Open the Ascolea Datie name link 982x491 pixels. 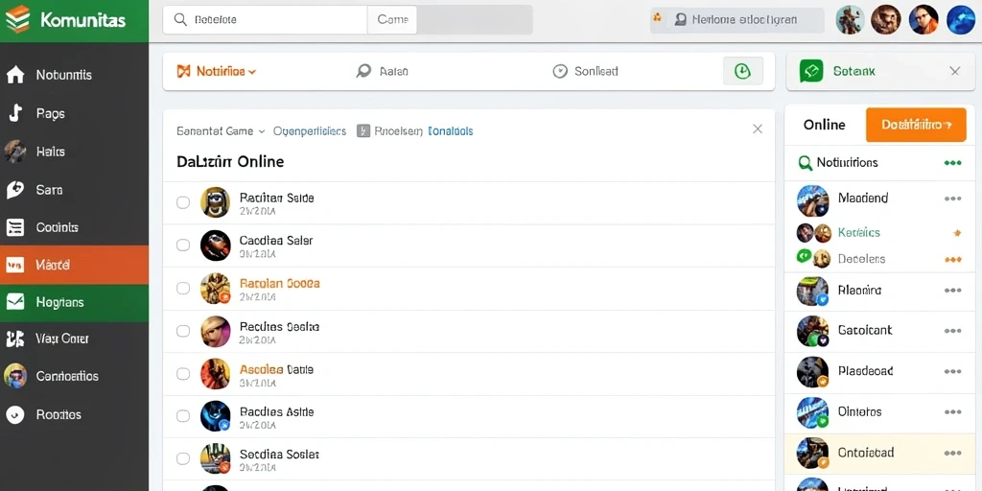tap(276, 369)
